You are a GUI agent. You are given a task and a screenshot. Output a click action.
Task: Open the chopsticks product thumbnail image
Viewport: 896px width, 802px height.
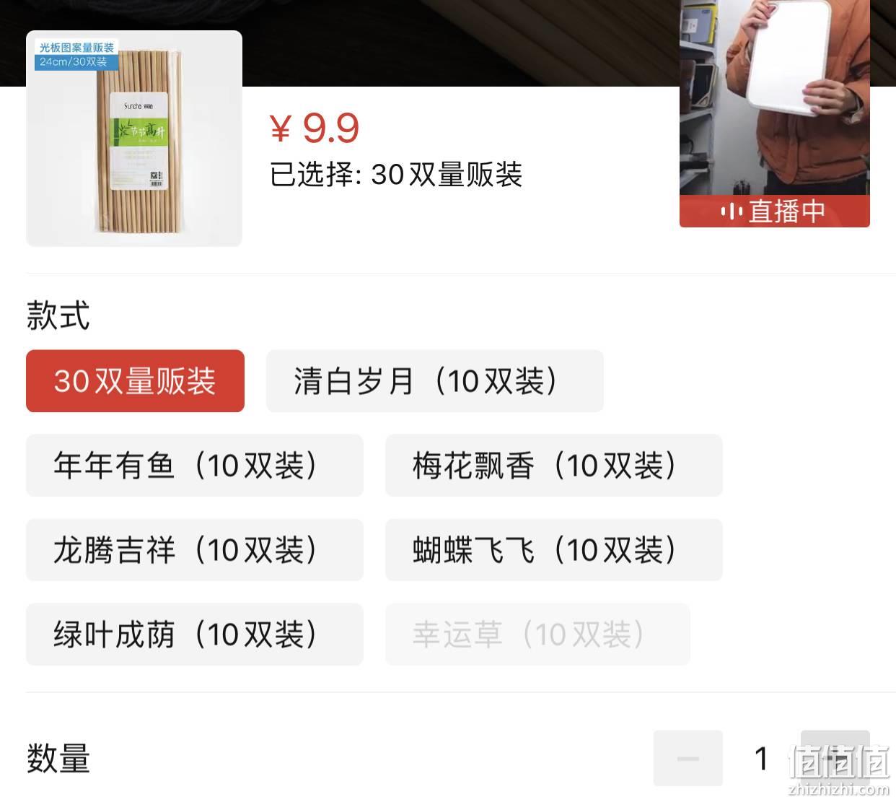[x=134, y=139]
